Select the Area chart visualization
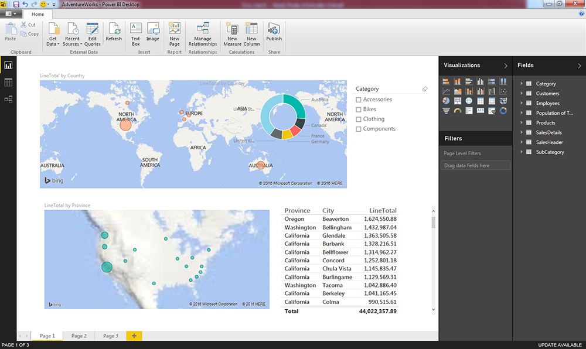Viewport: 586px width, 349px height. coord(458,91)
